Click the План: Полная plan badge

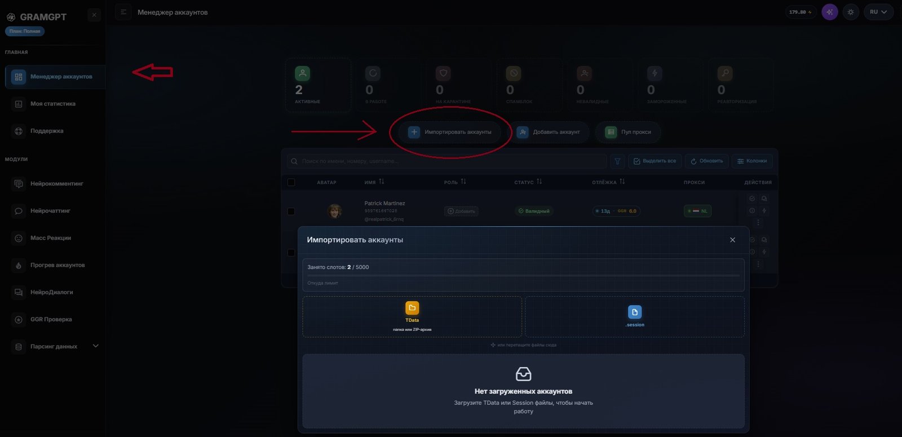[x=25, y=31]
